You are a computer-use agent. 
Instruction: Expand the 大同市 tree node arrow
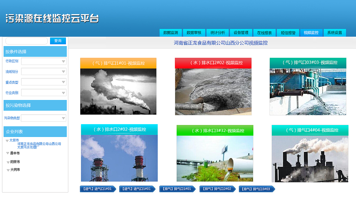[8, 170]
